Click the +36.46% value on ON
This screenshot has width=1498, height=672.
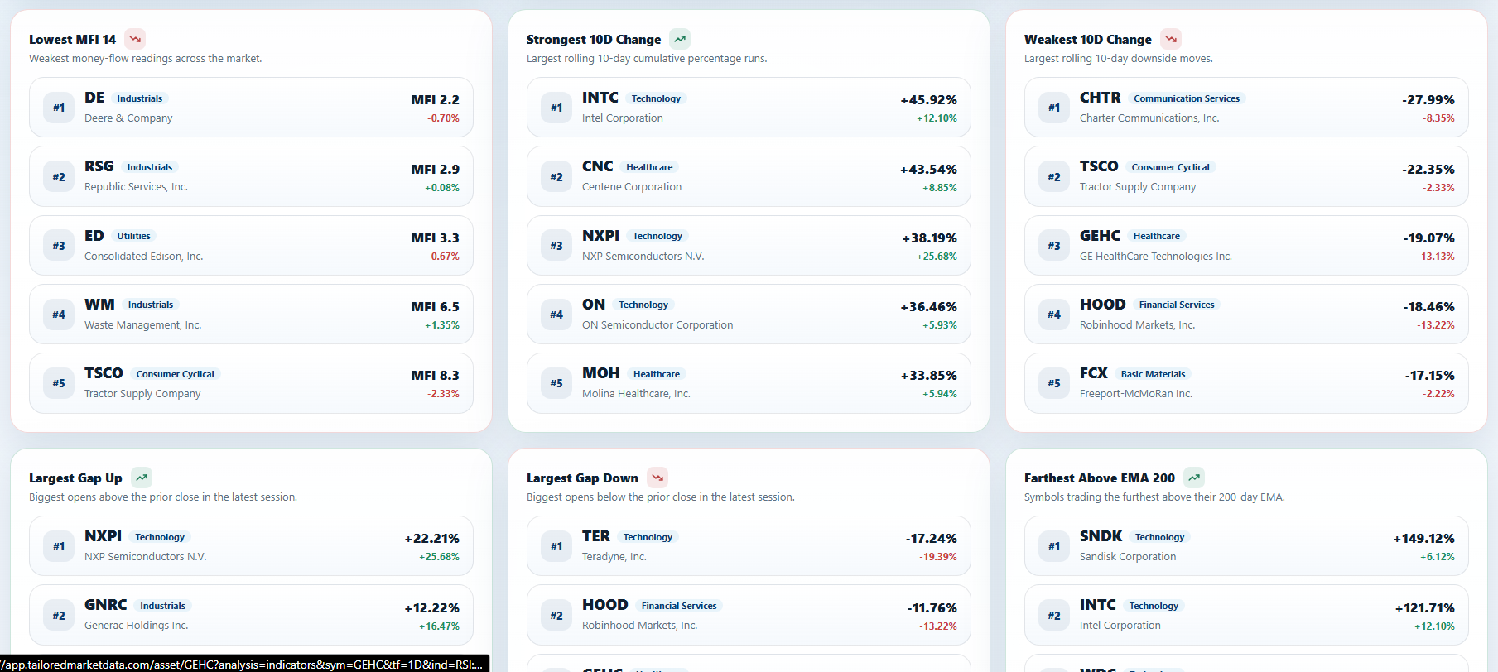click(928, 306)
